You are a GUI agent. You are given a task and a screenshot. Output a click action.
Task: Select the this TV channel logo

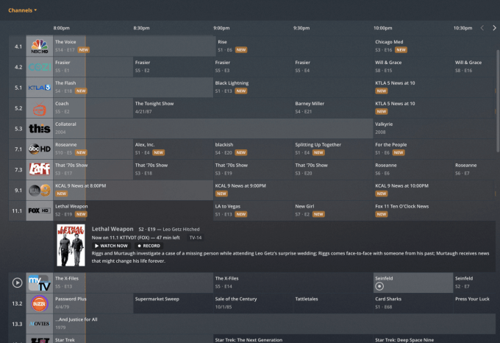point(40,129)
